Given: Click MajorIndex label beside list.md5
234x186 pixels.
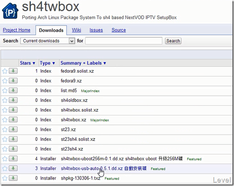Looking at the screenshot, I should point(90,91).
